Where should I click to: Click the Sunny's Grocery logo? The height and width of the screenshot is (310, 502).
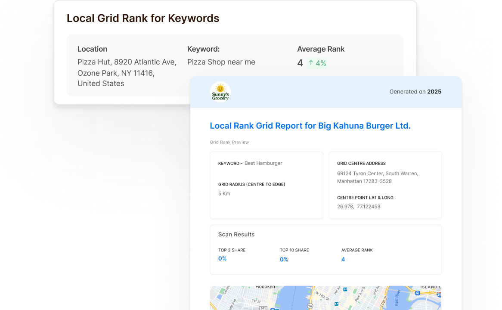click(x=220, y=92)
